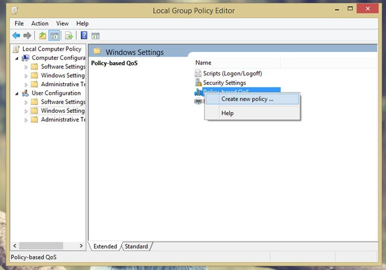Click the Policy-based QoS bar chart icon
This screenshot has width=386, height=270.
coord(198,92)
